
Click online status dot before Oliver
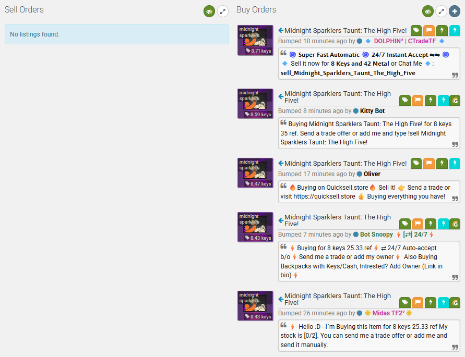tap(360, 174)
